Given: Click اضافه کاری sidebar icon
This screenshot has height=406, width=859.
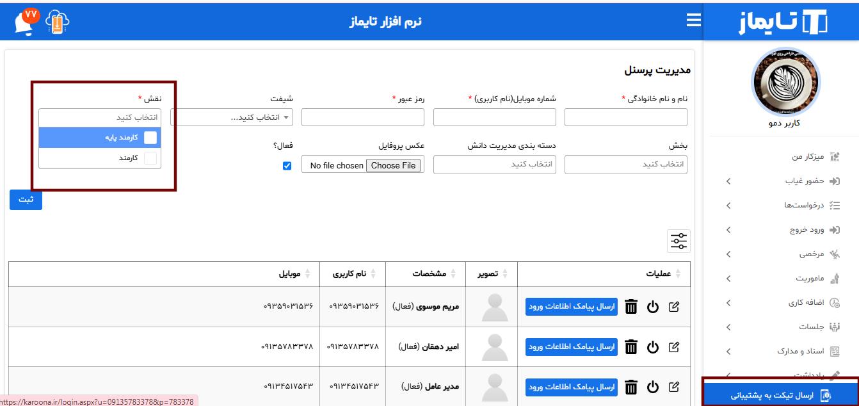Looking at the screenshot, I should 834,303.
